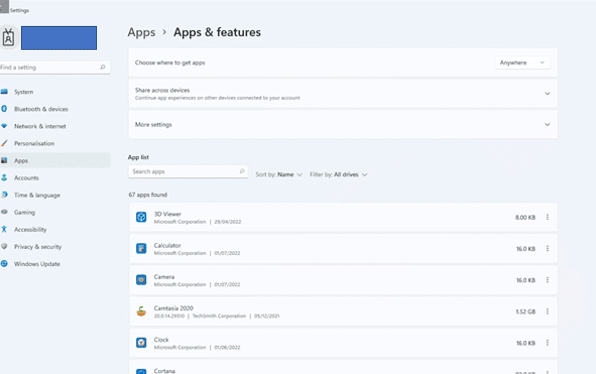
Task: Click the Calculator app icon
Action: point(141,249)
